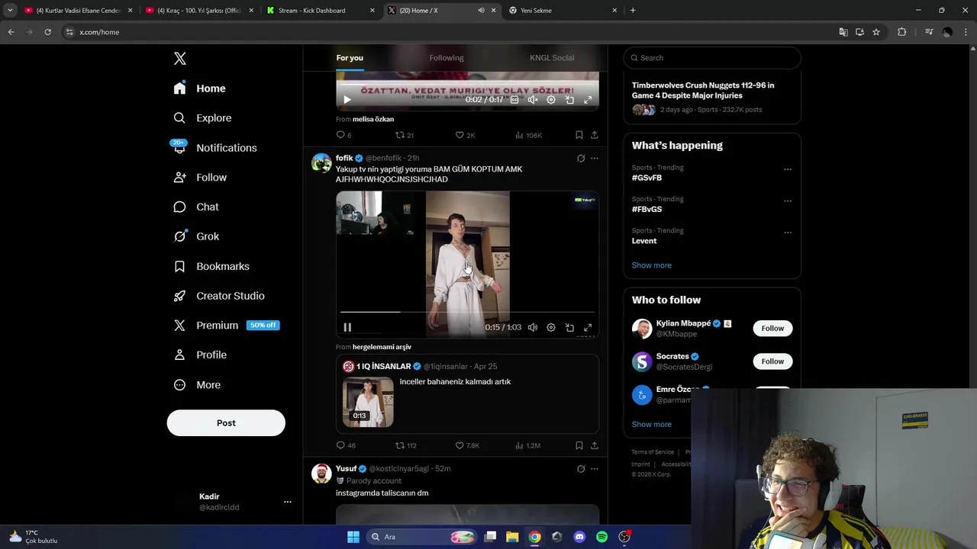Open Explore in the sidebar

pos(202,118)
